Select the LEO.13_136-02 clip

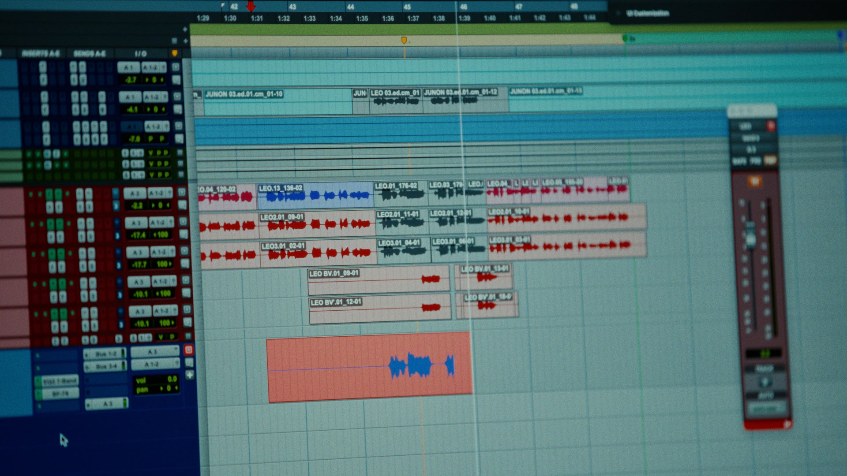coord(315,195)
